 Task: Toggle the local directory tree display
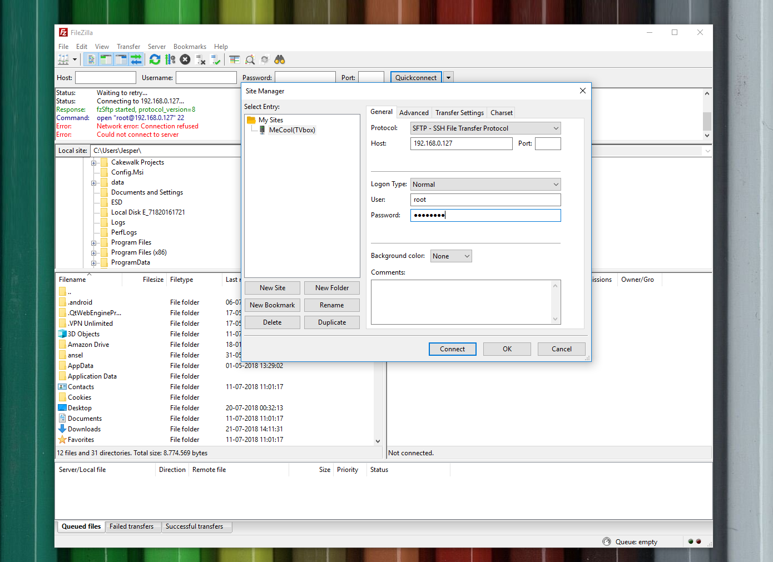pos(106,59)
